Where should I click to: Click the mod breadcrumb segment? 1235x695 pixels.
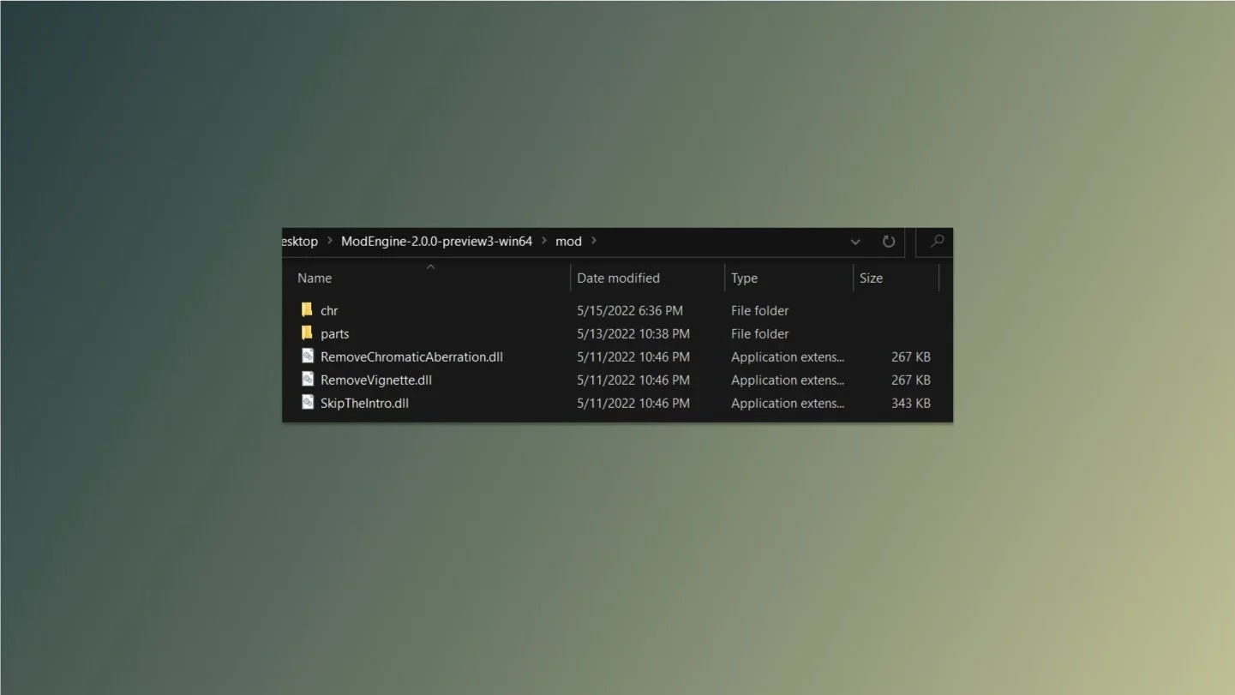tap(568, 242)
